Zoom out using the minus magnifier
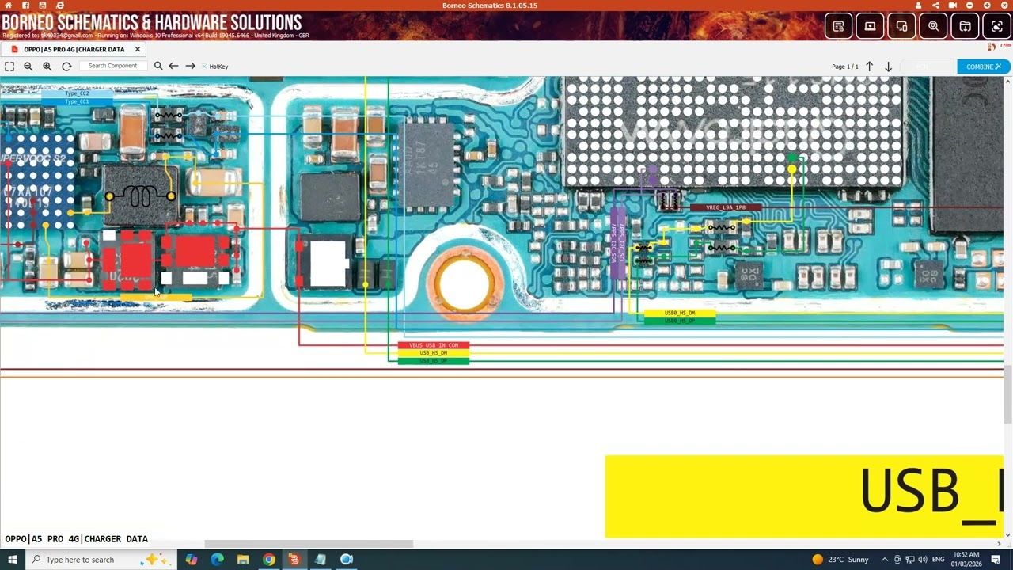Screen dimensions: 1013x570 pyautogui.click(x=28, y=66)
